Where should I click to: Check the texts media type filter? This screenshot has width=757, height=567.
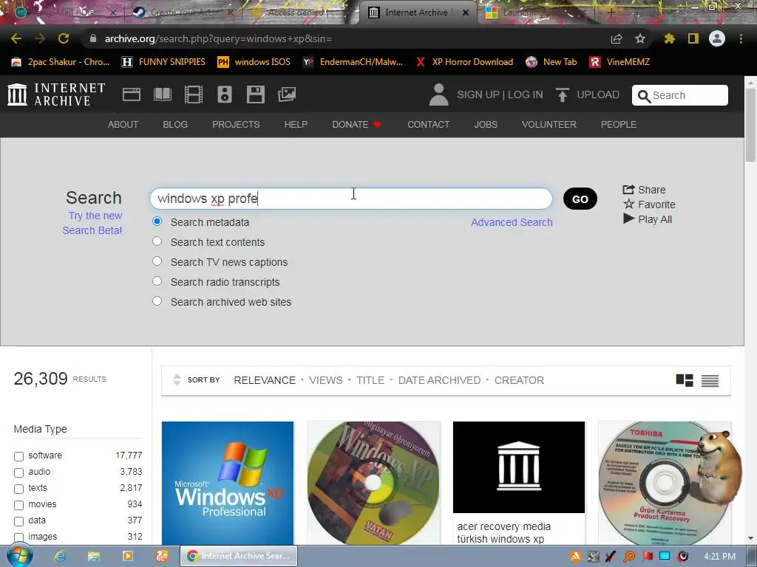pos(18,489)
